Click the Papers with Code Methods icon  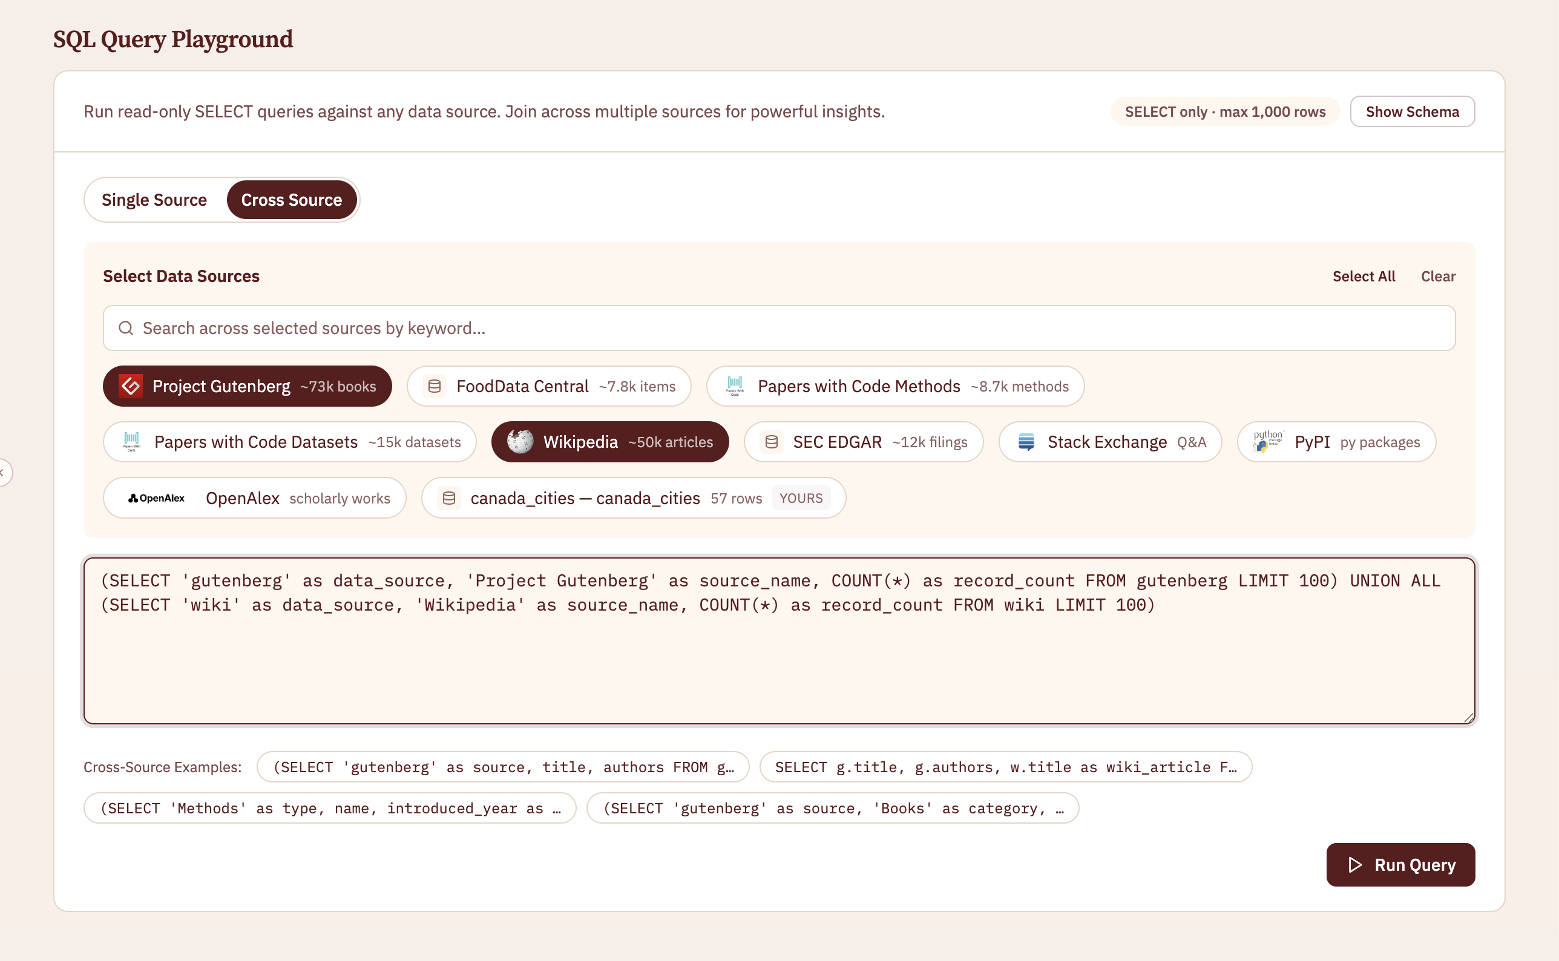tap(735, 386)
